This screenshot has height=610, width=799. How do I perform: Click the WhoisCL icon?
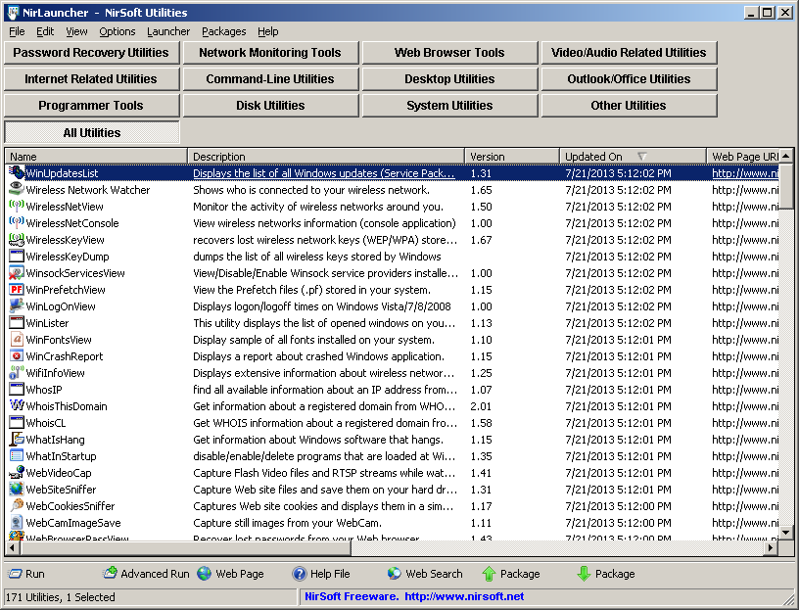(x=17, y=423)
